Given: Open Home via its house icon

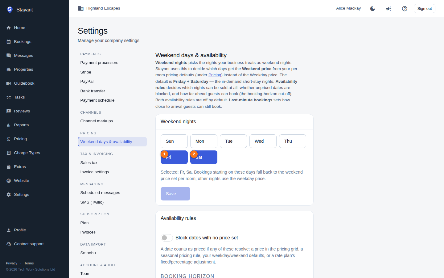Looking at the screenshot, I should 9,28.
